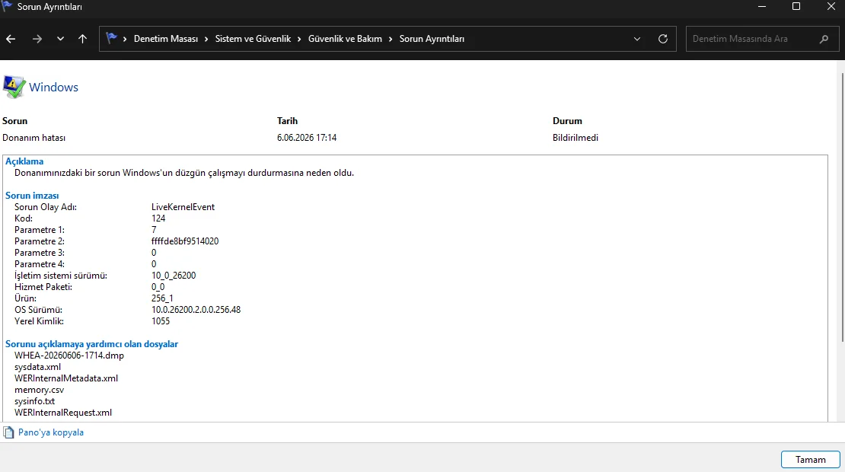Click the Bildirilmedi status value
The width and height of the screenshot is (845, 472).
575,138
